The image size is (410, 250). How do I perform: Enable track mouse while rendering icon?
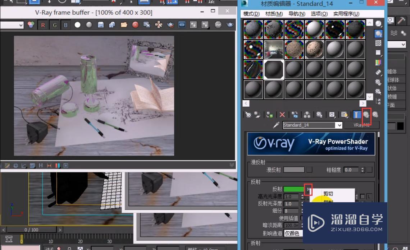pos(159,25)
